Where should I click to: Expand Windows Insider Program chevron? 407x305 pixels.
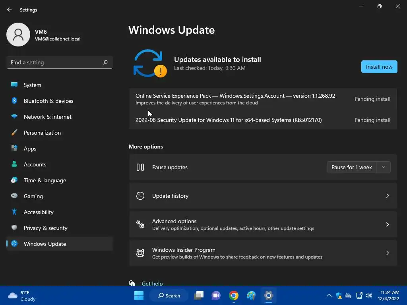click(x=387, y=253)
